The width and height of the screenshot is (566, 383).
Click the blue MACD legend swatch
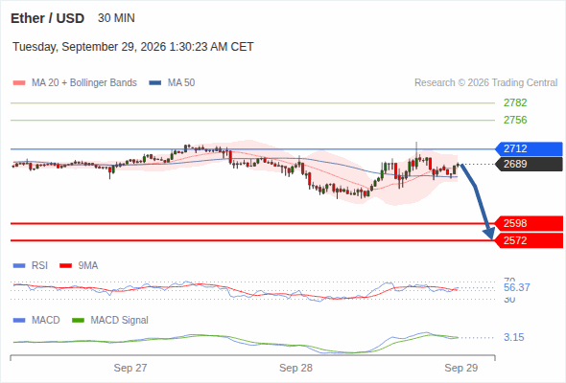point(19,321)
